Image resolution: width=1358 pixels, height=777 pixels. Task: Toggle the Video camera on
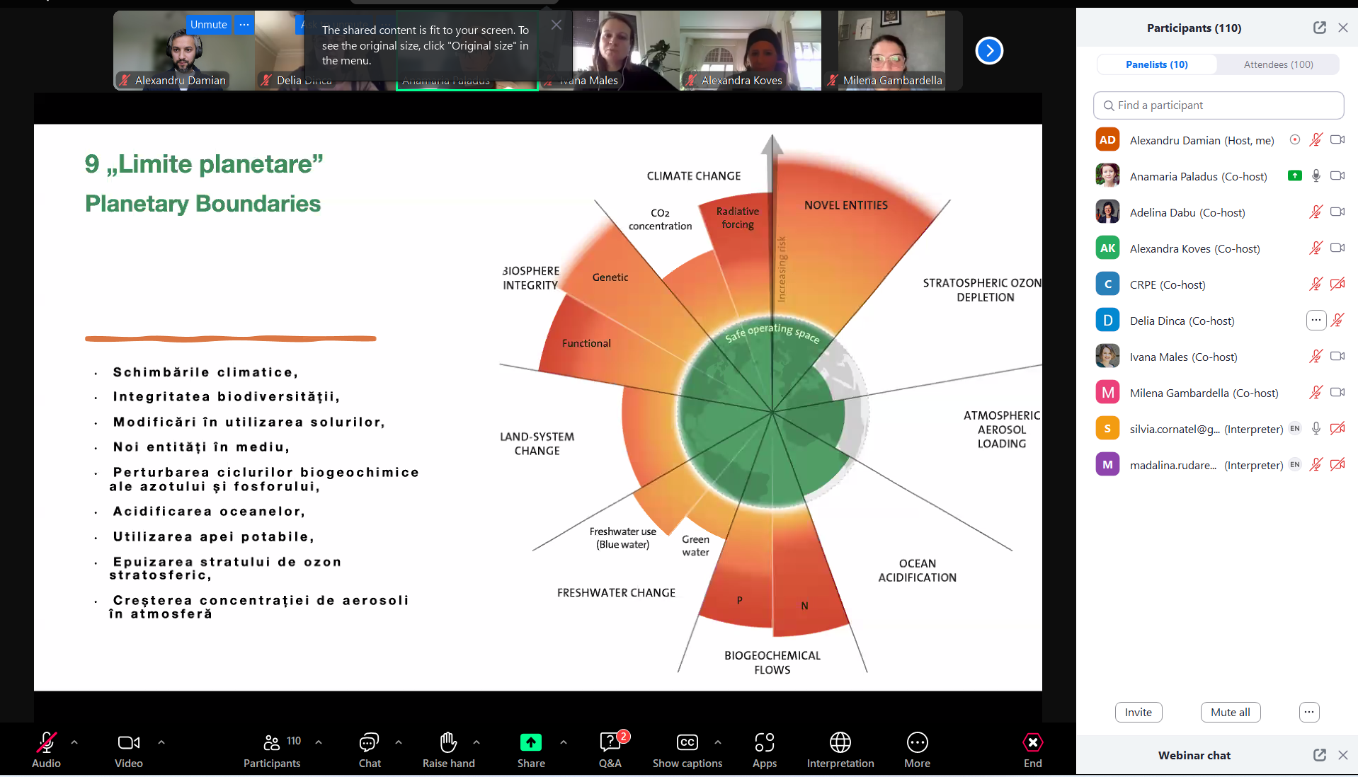pos(128,743)
